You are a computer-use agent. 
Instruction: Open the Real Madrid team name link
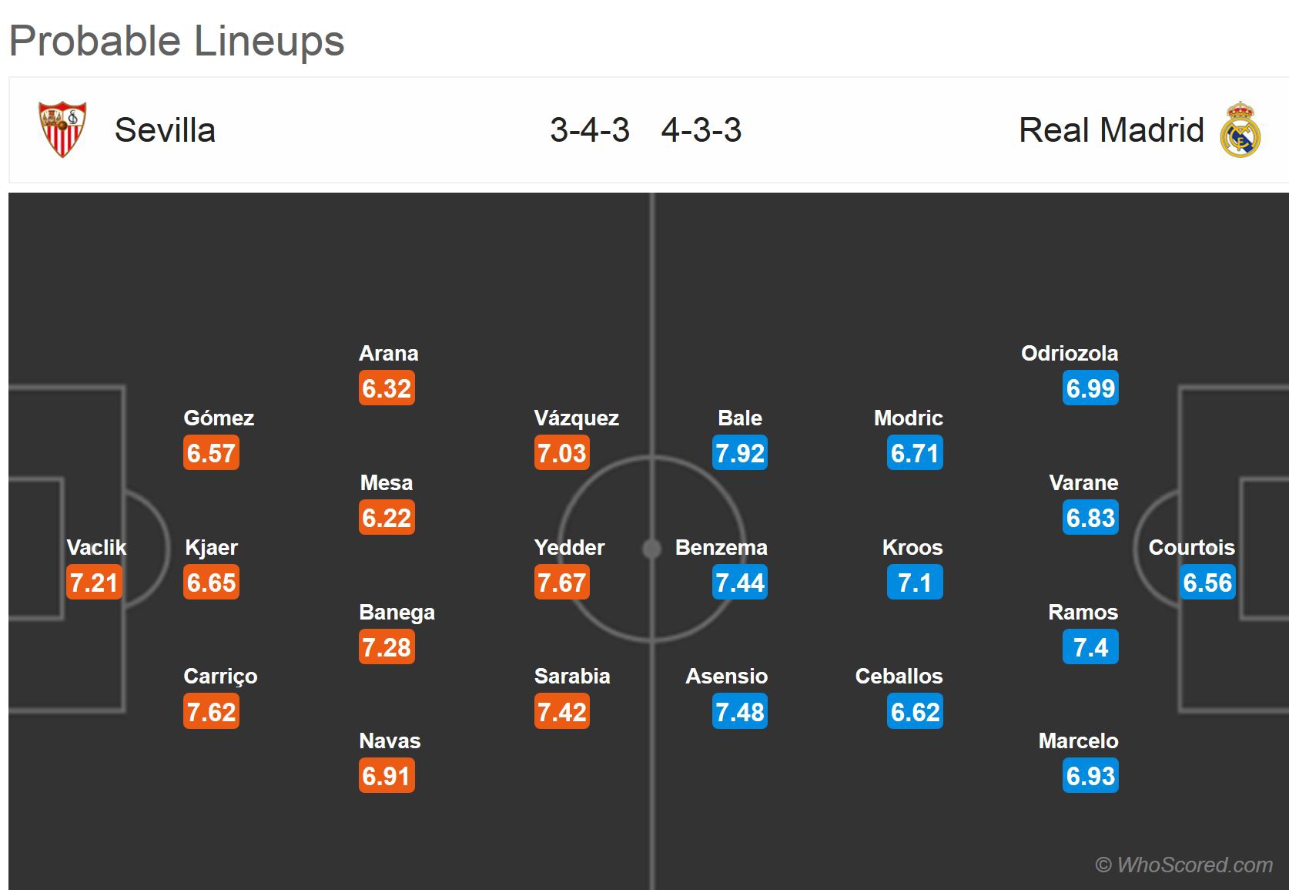coord(1111,129)
